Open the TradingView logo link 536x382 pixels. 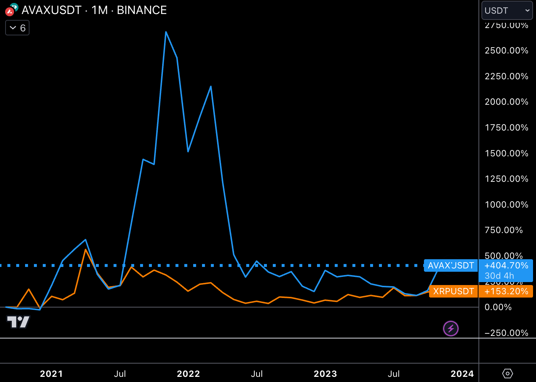pyautogui.click(x=18, y=322)
